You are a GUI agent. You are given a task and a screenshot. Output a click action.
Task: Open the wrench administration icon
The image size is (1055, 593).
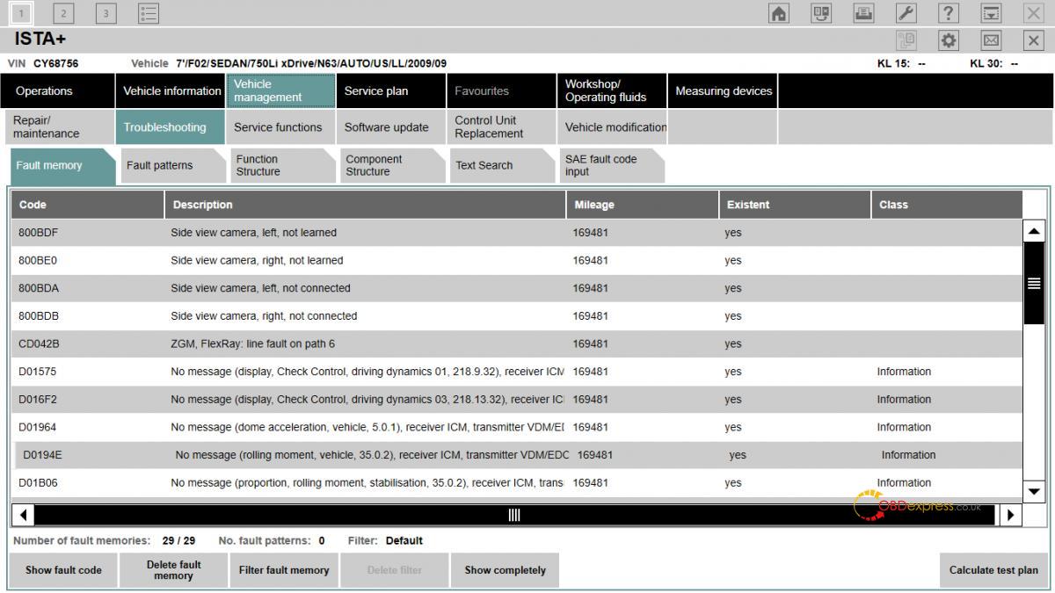tap(906, 13)
